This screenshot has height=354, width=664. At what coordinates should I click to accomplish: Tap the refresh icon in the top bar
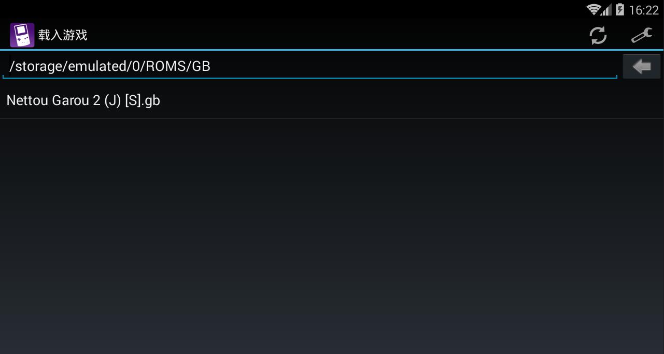[x=598, y=35]
